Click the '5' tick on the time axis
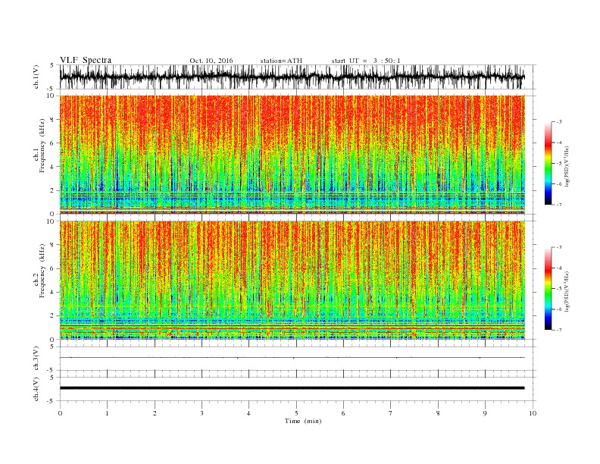The width and height of the screenshot is (600, 464). (296, 413)
